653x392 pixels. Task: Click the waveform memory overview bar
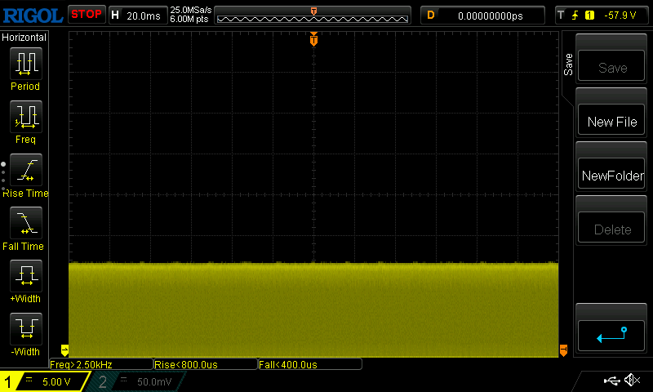[x=313, y=16]
